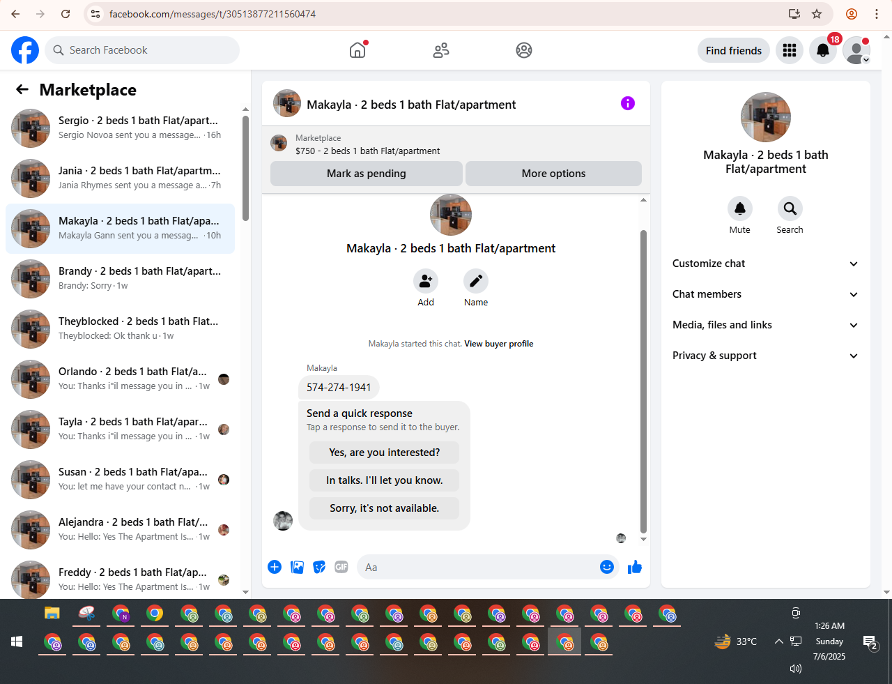Viewport: 892px width, 684px height.
Task: Send quick reply "Sorry, it's not available."
Action: 385,508
